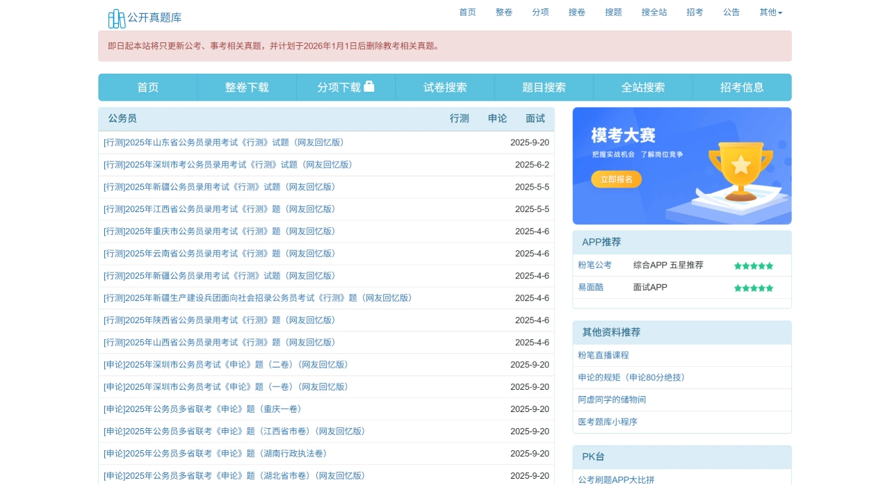
Task: Expand the 其他 dropdown in top navigation
Action: (x=770, y=13)
